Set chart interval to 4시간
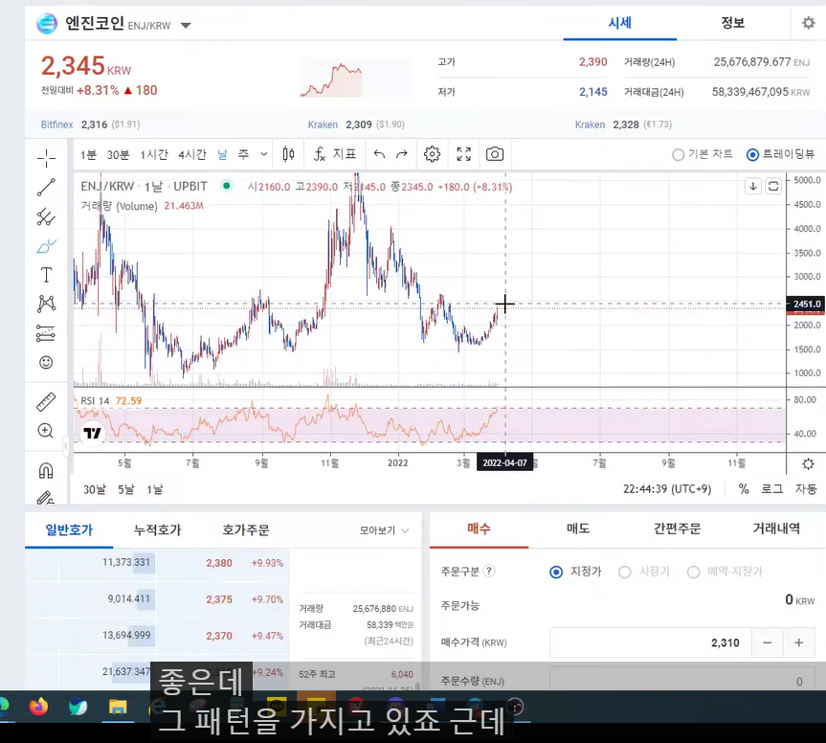Viewport: 826px width, 743px height. point(192,155)
